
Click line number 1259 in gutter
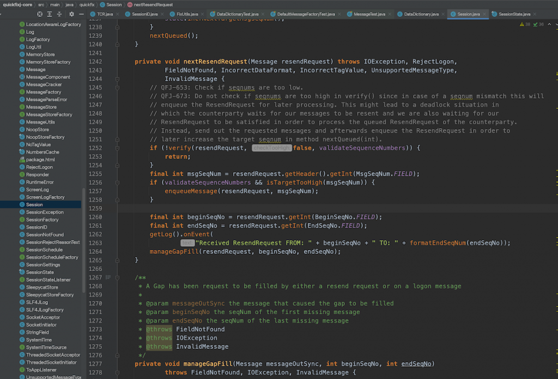coord(95,209)
